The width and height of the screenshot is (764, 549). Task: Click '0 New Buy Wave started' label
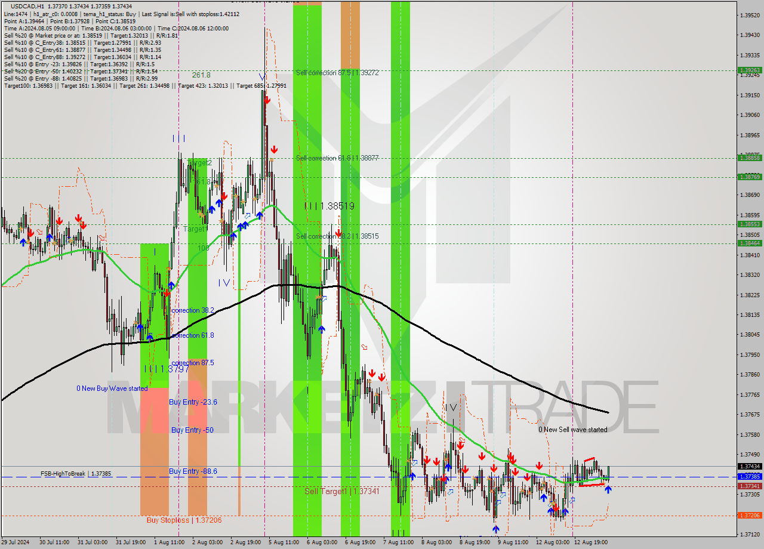[112, 388]
